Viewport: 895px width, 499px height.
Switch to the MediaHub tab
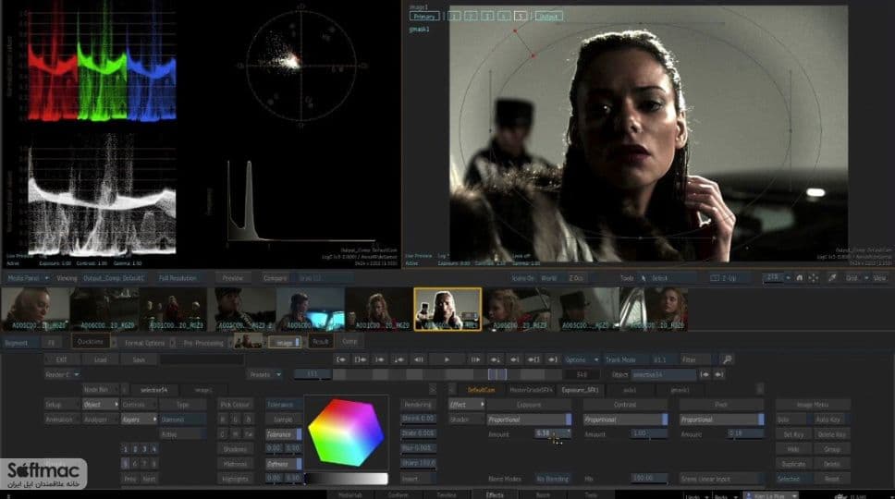coord(350,495)
